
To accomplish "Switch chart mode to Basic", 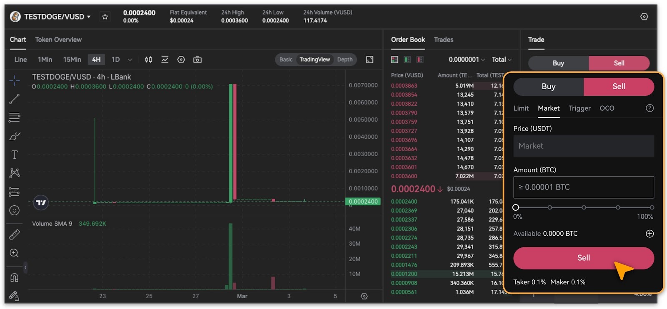I will pyautogui.click(x=286, y=60).
